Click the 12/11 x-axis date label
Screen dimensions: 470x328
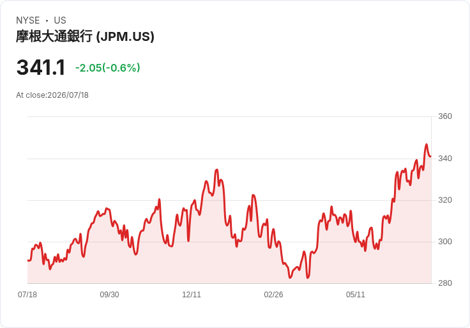(x=192, y=294)
